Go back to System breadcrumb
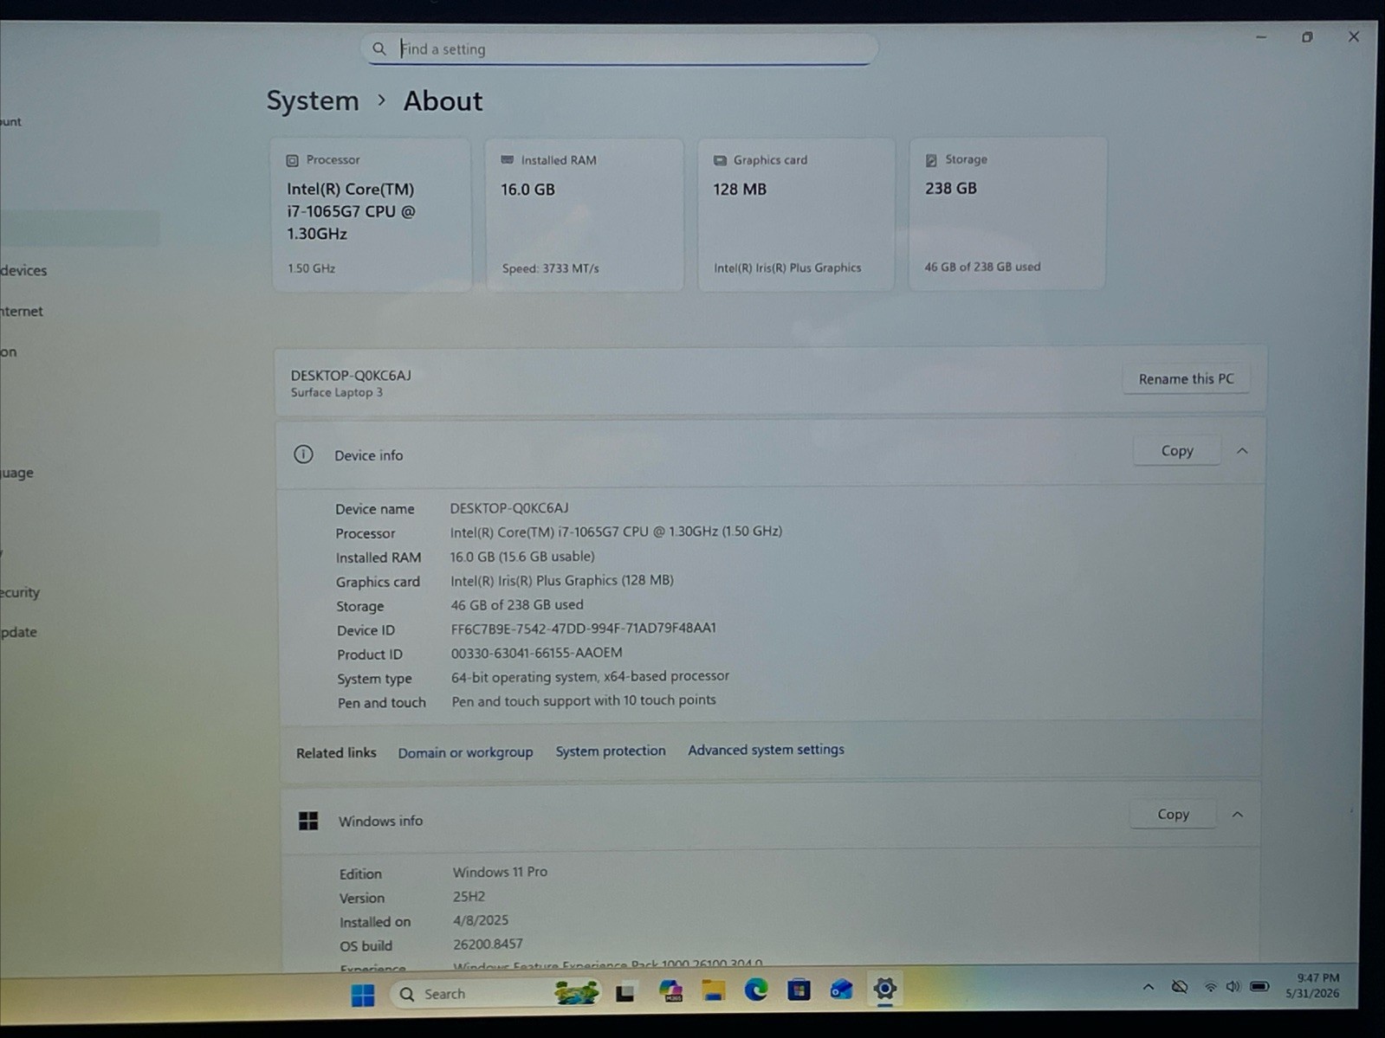This screenshot has height=1038, width=1385. 312,101
